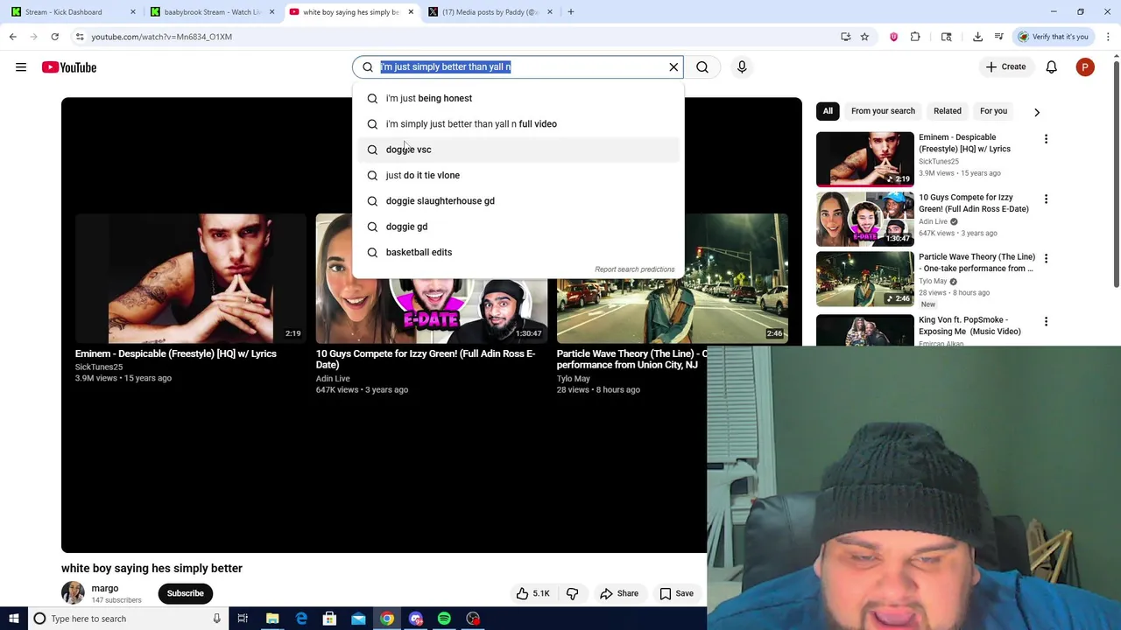Select suggestion "doggie vsc"
The width and height of the screenshot is (1121, 630).
[518, 150]
